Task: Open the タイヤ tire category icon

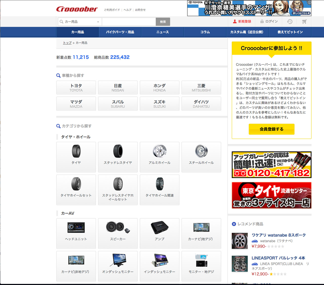Action: [x=76, y=157]
